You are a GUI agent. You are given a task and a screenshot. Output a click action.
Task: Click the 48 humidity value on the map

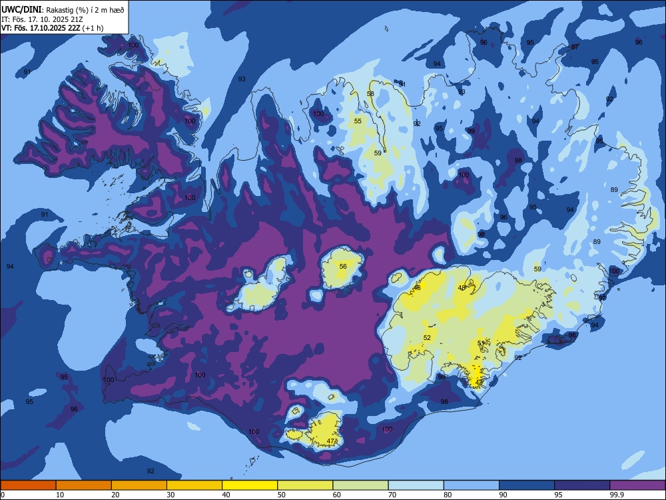[462, 287]
